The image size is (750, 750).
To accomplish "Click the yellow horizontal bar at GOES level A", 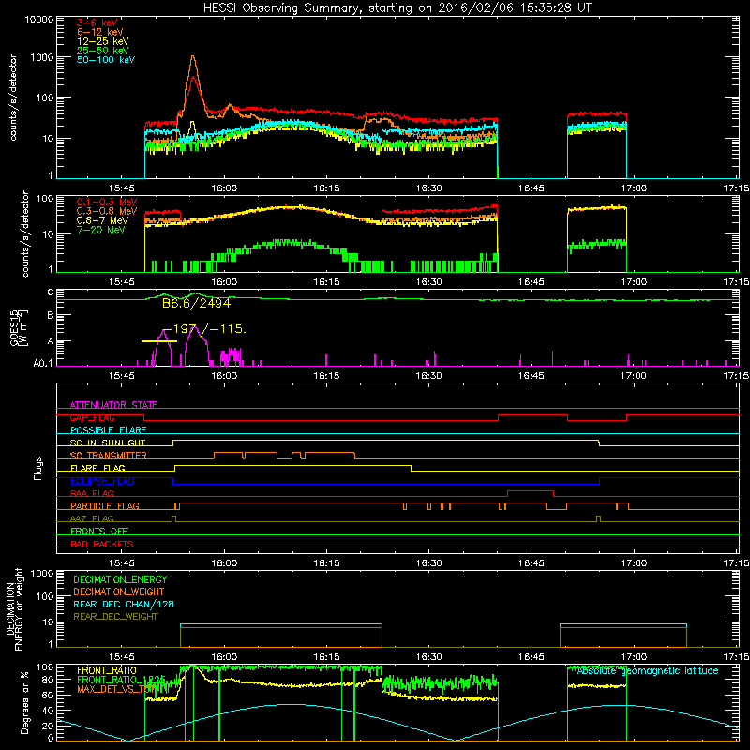I will tap(159, 341).
